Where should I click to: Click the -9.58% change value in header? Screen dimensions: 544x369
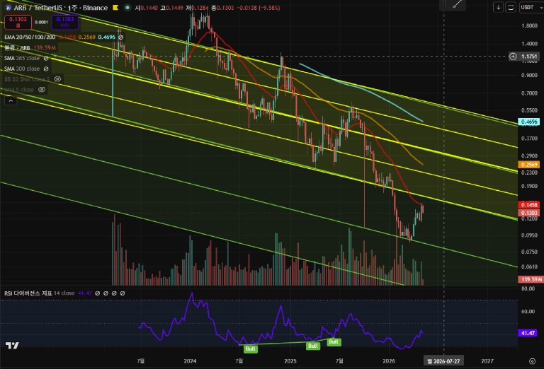pos(270,8)
